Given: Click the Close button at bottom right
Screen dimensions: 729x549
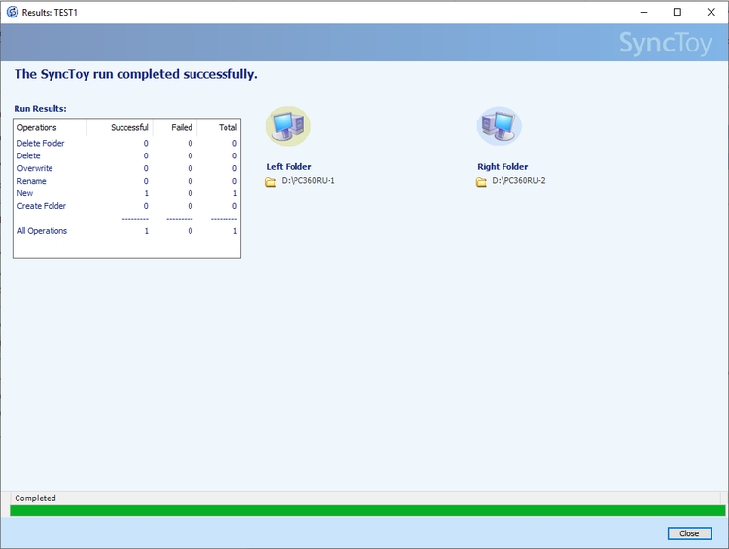Looking at the screenshot, I should click(689, 533).
